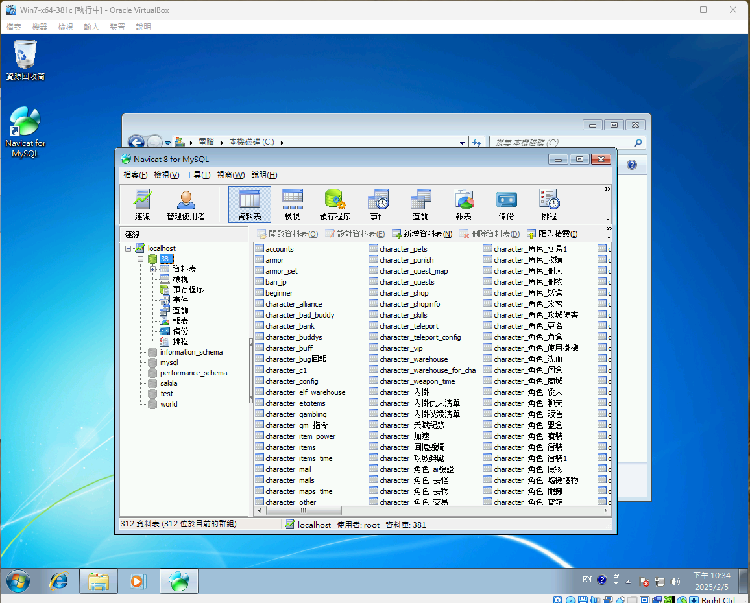The width and height of the screenshot is (750, 603).
Task: Click 開啟資料表(O) open table button
Action: [x=287, y=234]
